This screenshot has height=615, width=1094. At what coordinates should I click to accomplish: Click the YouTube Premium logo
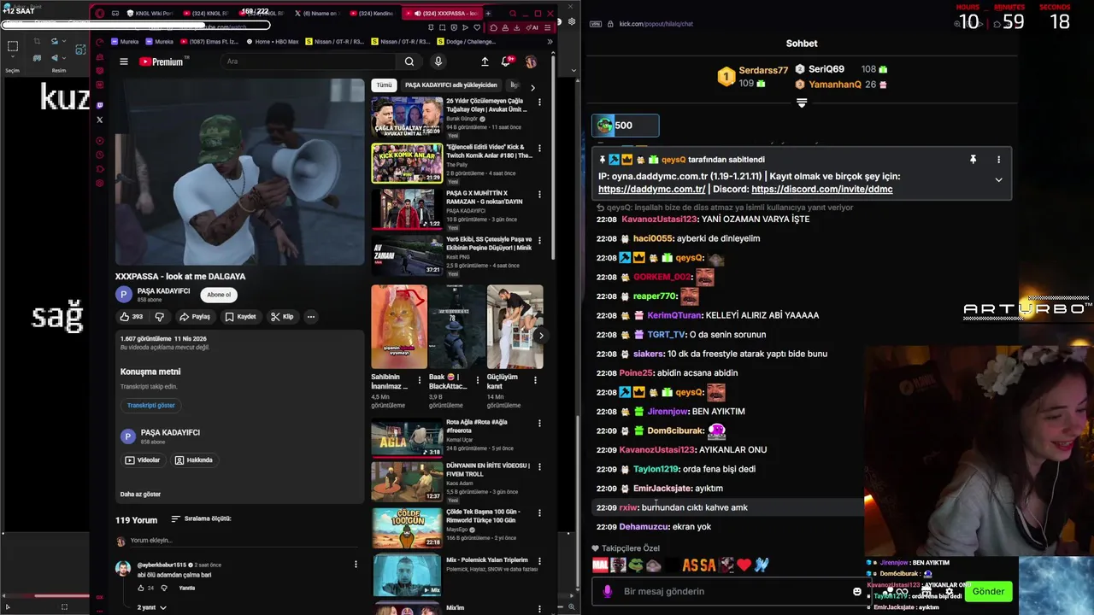162,61
